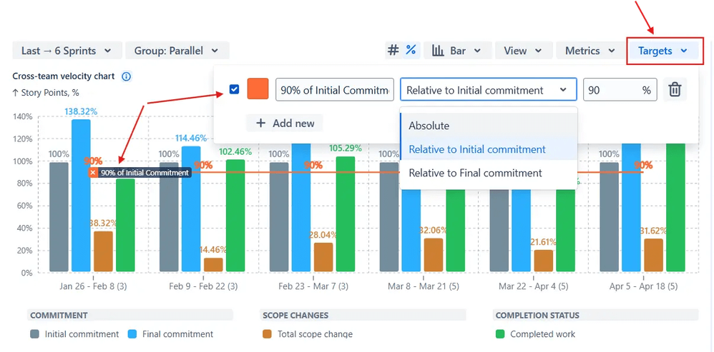Click the Final commitment legend square
This screenshot has height=352, width=714.
pyautogui.click(x=132, y=333)
